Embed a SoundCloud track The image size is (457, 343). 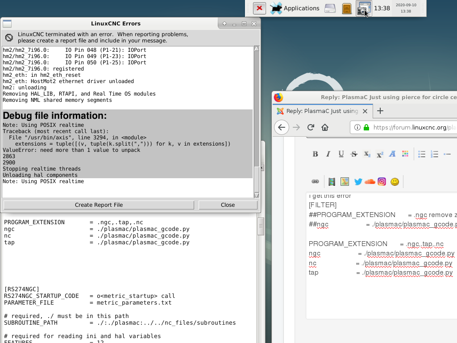(370, 182)
